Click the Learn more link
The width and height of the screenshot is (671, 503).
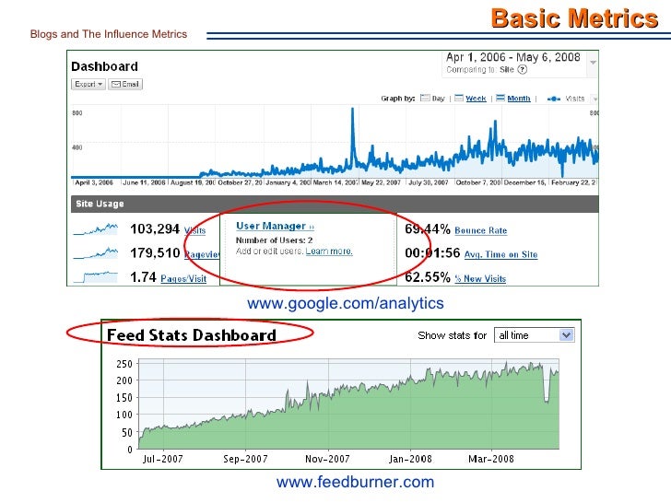click(329, 251)
